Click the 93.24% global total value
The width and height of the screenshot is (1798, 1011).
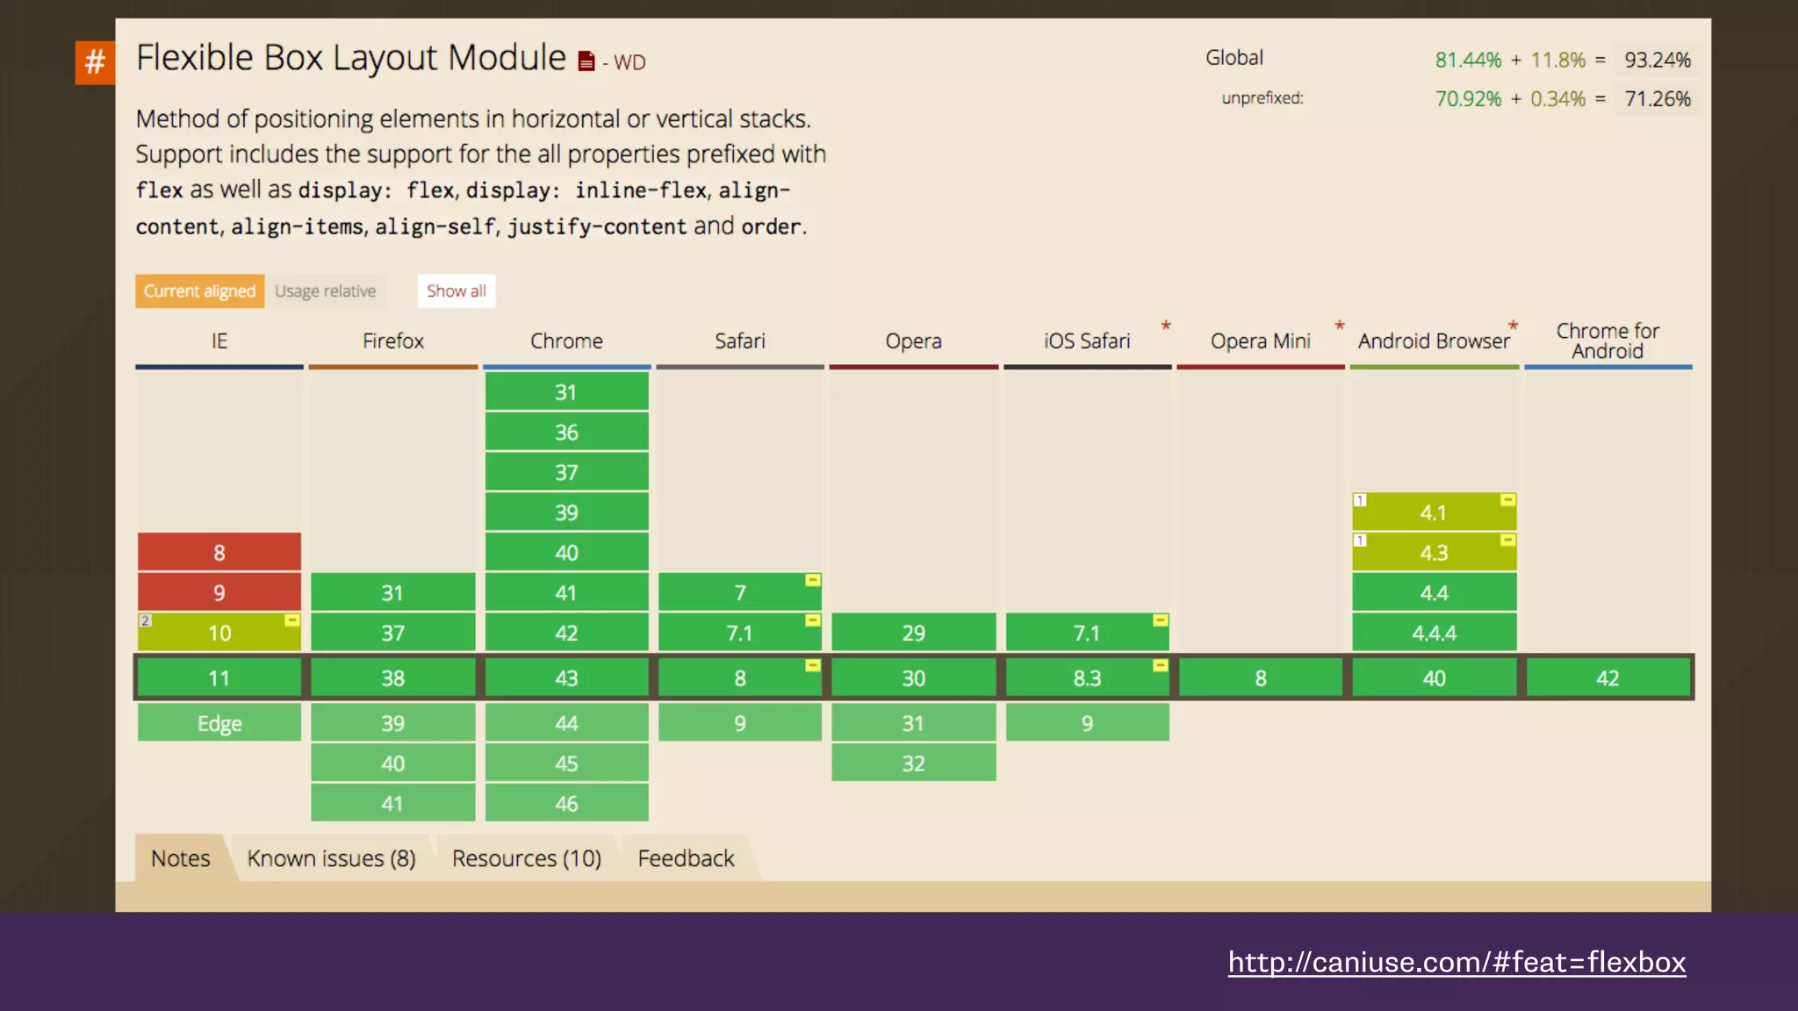[x=1658, y=60]
